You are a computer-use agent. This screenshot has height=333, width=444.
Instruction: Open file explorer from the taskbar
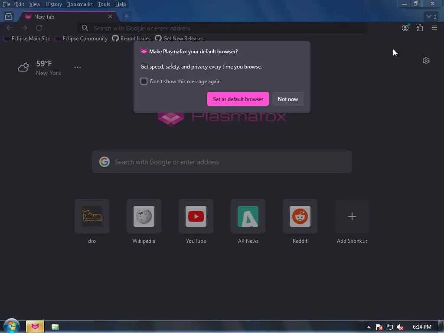55,327
